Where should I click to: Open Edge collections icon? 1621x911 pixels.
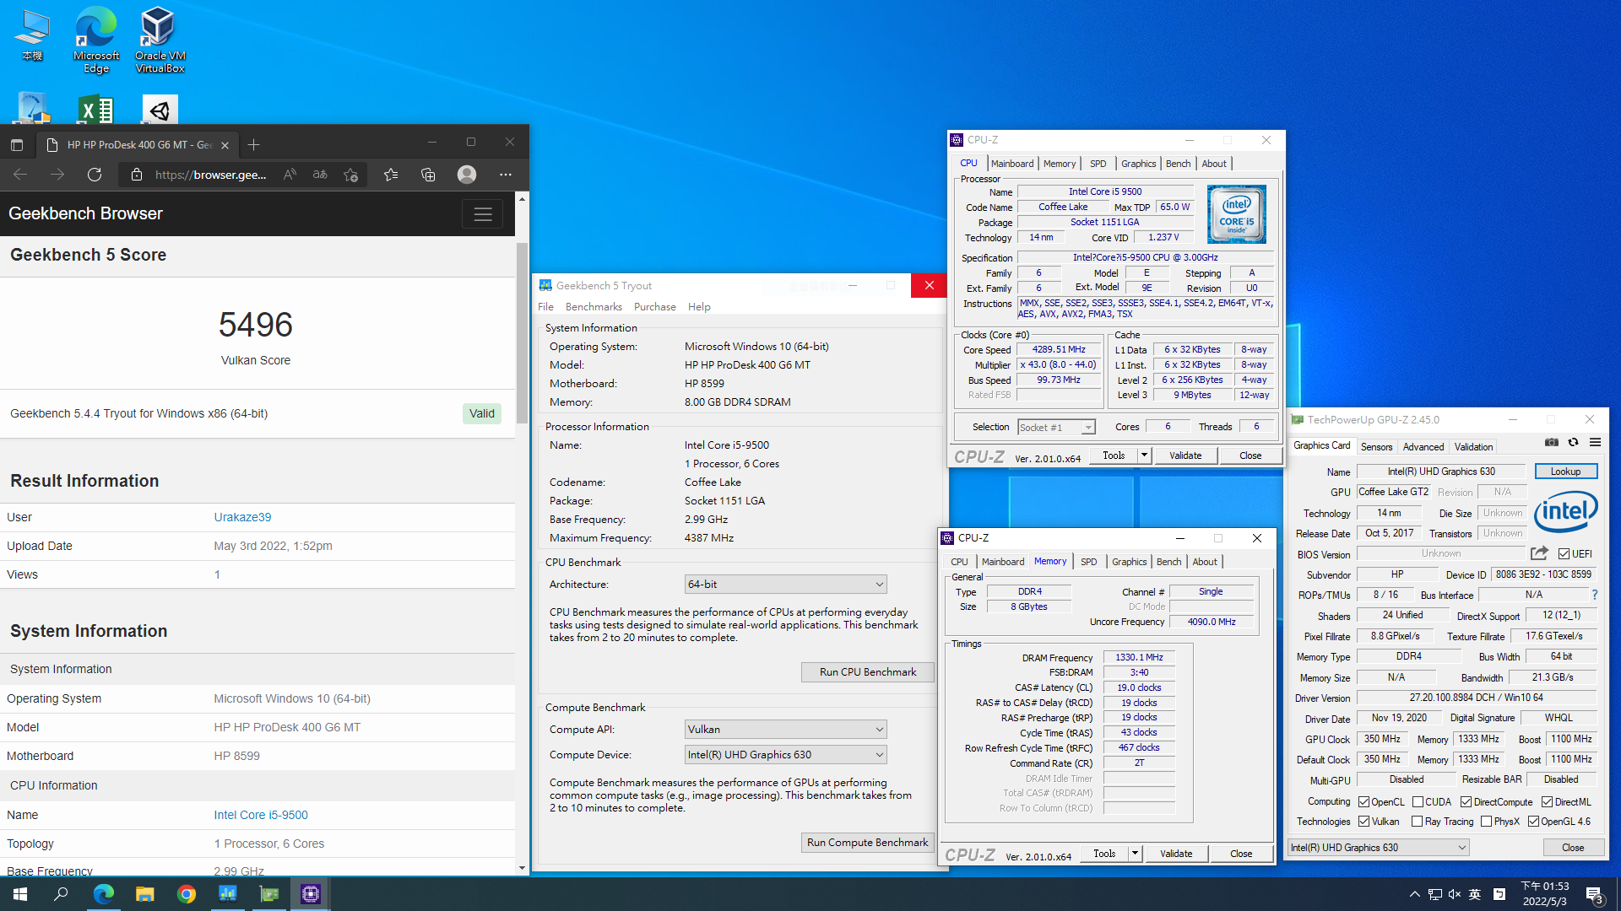(428, 175)
